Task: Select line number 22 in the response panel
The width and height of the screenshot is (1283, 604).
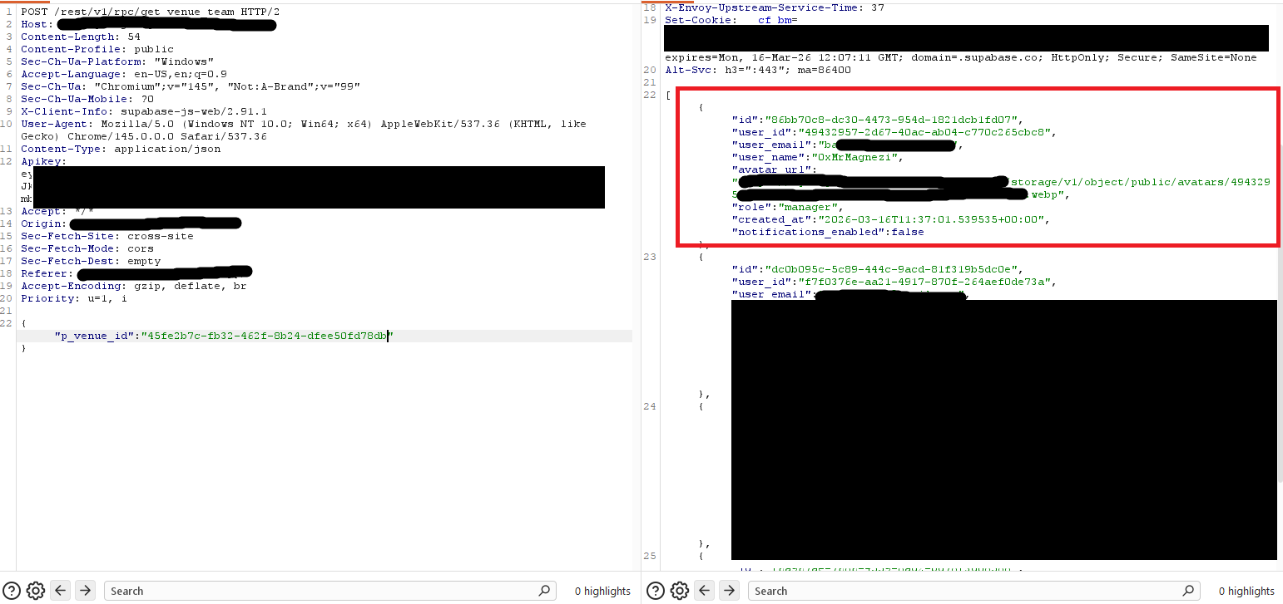Action: tap(650, 94)
